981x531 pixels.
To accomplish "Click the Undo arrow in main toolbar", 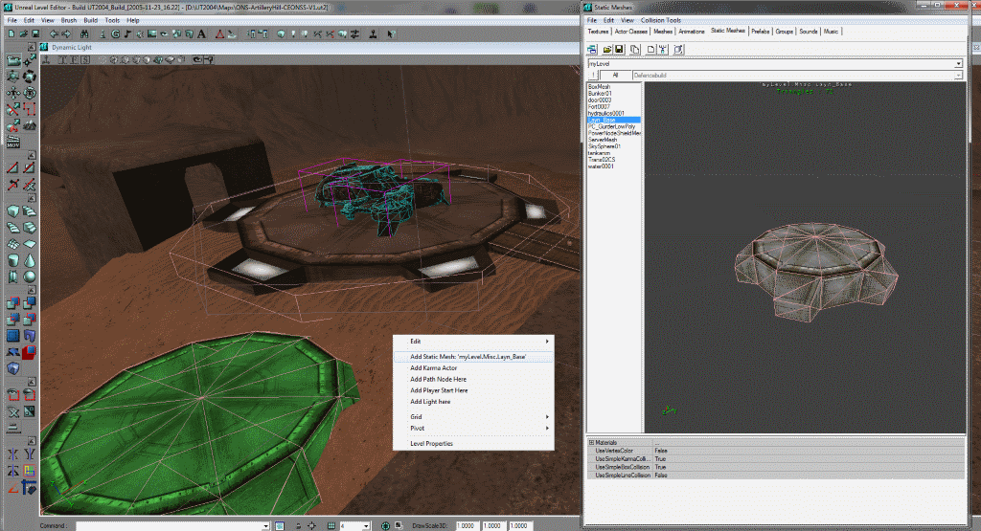I will pos(52,33).
